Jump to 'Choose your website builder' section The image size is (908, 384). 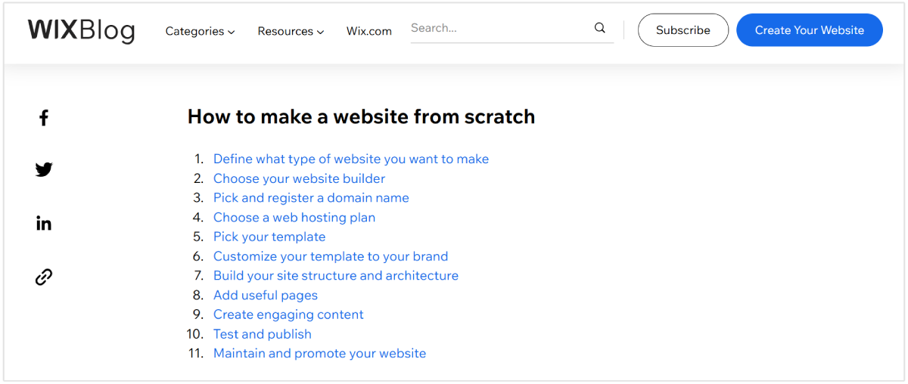coord(299,178)
